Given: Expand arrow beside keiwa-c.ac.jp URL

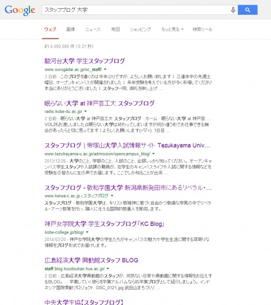Looking at the screenshot, I should (x=112, y=196).
